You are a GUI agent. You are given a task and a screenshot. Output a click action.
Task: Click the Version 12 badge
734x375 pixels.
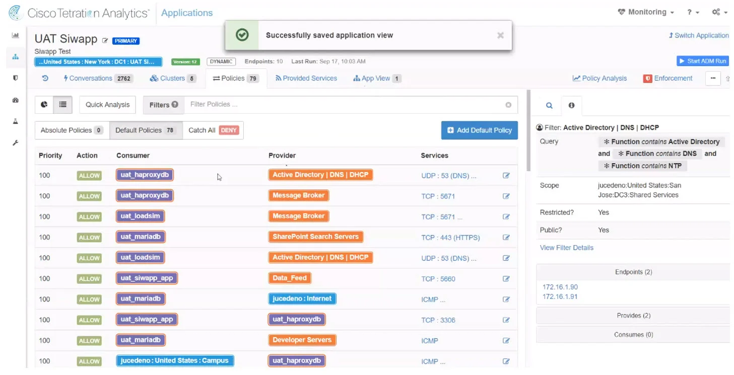coord(185,62)
